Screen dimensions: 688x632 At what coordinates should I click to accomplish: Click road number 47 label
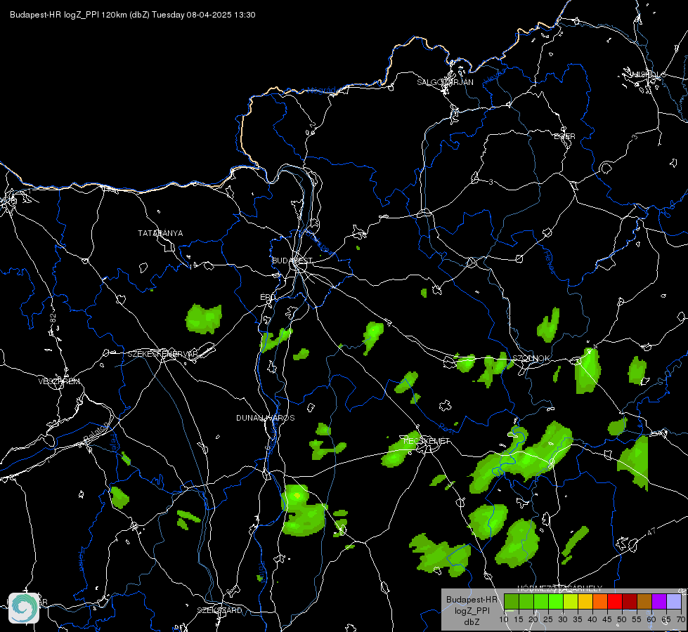coord(651,532)
